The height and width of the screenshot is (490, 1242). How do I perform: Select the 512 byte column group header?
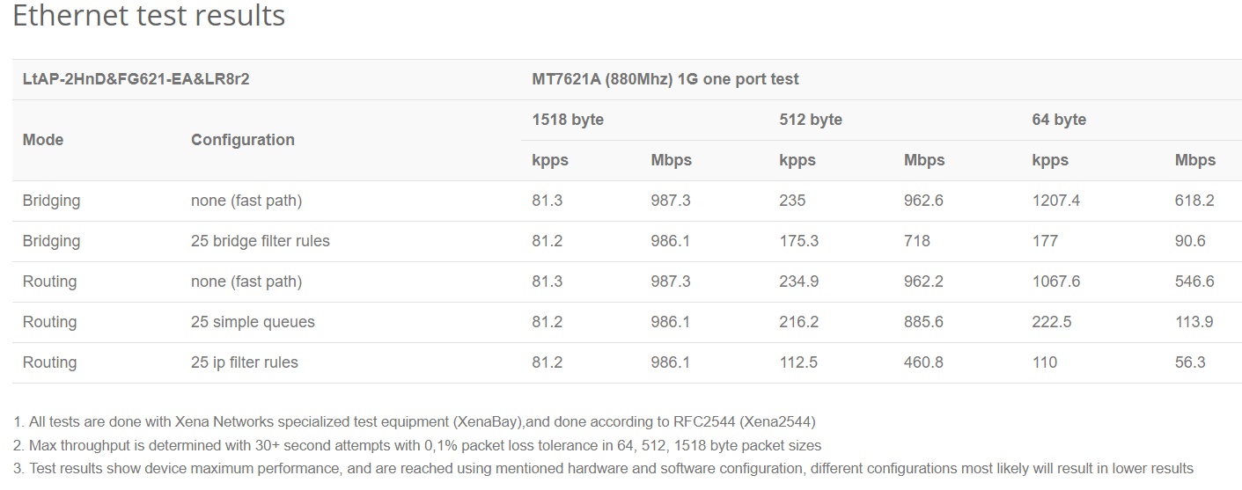[x=810, y=120]
